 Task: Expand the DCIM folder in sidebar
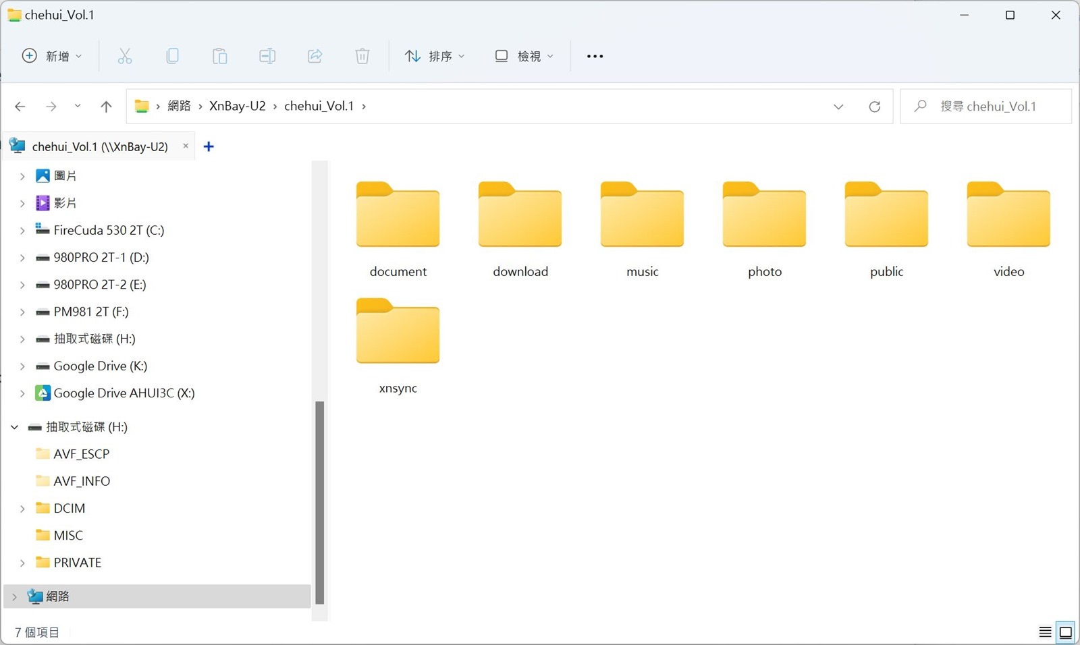(x=22, y=509)
